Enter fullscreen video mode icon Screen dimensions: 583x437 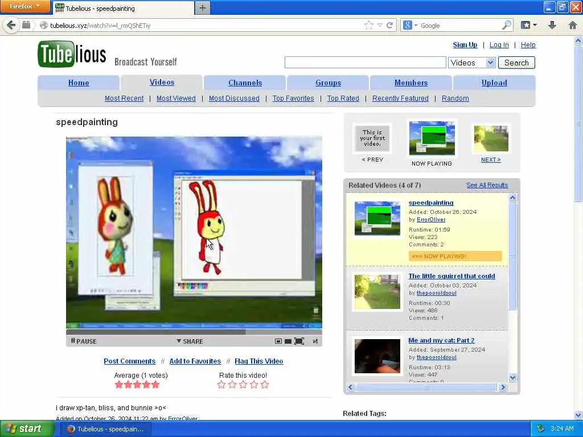pos(299,341)
